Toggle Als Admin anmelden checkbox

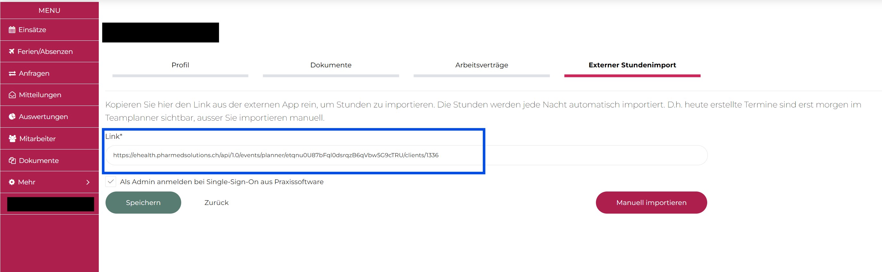pos(111,182)
